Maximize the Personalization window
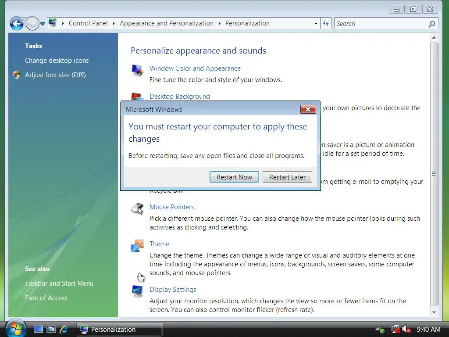 tap(413, 10)
